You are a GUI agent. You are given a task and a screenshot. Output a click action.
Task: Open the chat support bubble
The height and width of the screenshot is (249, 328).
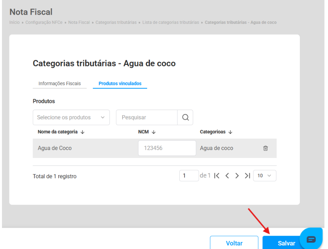311,239
